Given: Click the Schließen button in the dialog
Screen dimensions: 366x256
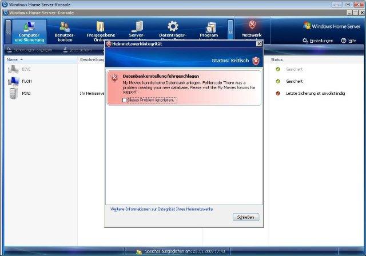Looking at the screenshot, I should point(246,217).
